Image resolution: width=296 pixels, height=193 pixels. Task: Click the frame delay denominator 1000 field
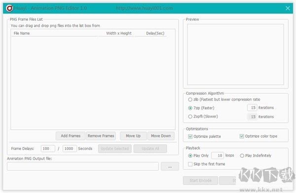70,149
